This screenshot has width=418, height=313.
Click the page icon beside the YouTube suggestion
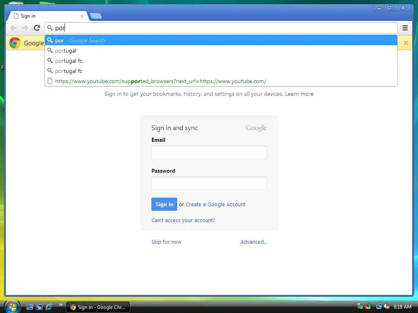pyautogui.click(x=50, y=81)
